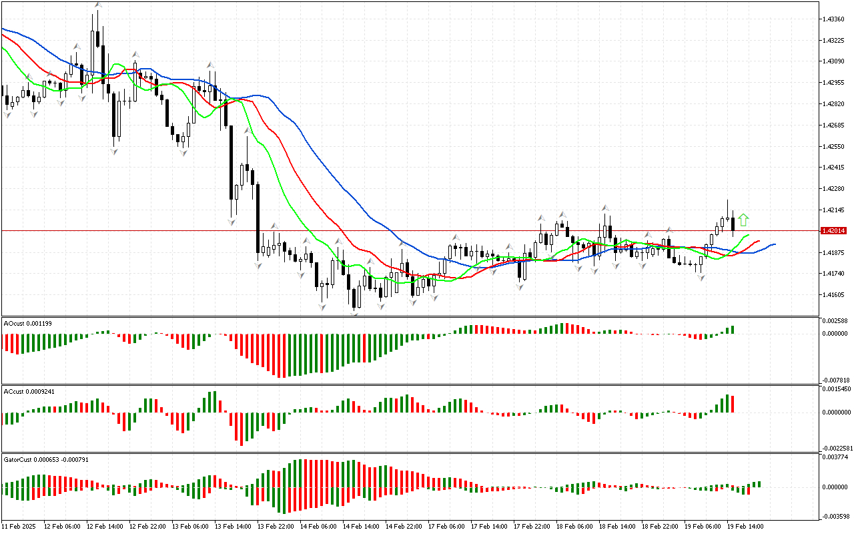Image resolution: width=854 pixels, height=534 pixels.
Task: Click the 17 Feb 14:00 time label
Action: 490,527
